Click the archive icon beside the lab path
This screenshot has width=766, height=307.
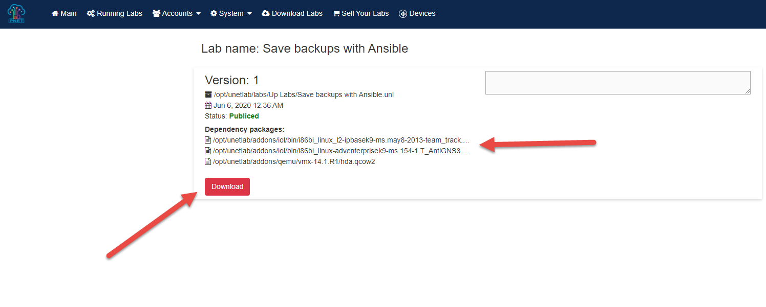pyautogui.click(x=208, y=95)
